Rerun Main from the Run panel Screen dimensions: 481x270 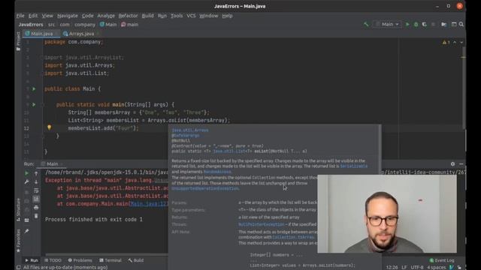[27, 173]
